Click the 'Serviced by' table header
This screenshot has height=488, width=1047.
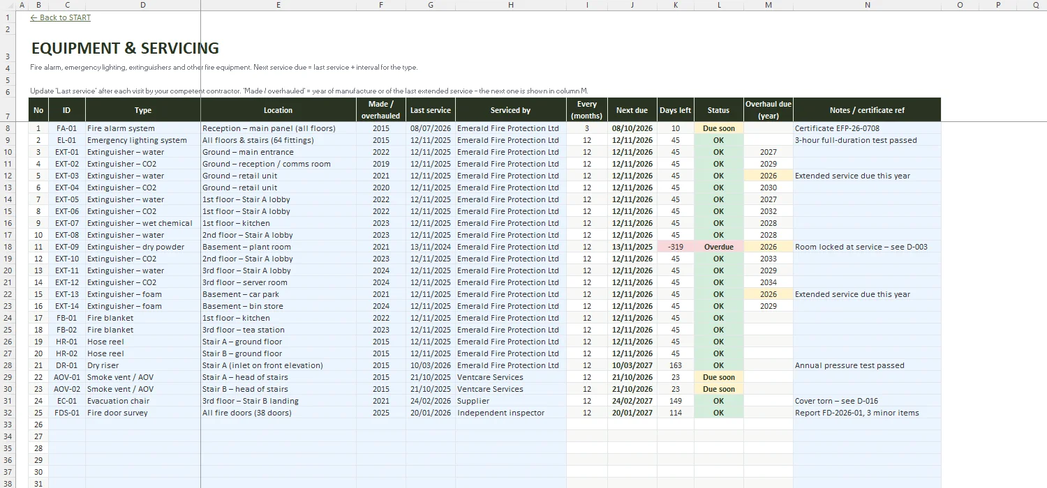click(510, 110)
